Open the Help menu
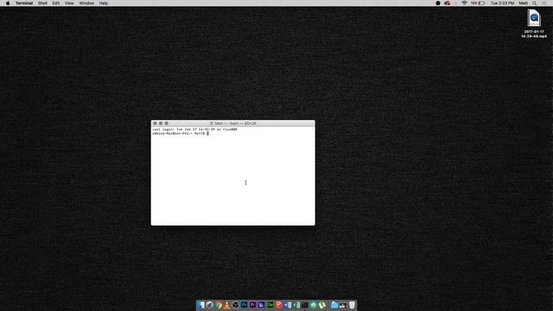 point(104,3)
